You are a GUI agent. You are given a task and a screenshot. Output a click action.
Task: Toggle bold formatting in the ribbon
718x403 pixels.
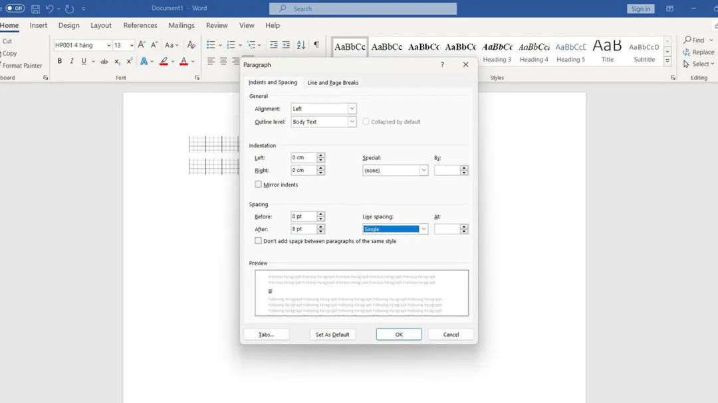[60, 61]
